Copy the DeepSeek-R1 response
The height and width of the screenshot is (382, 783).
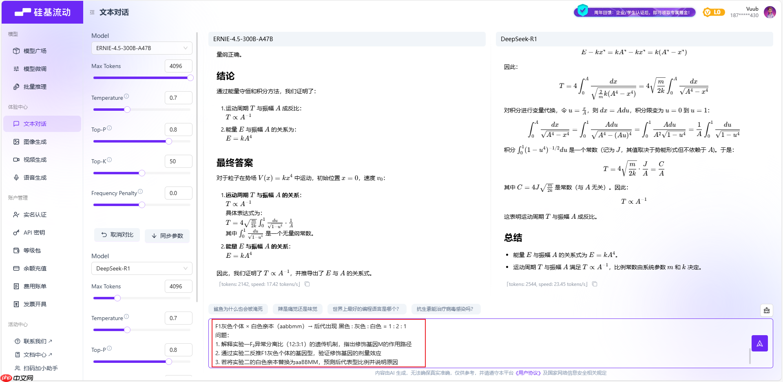coord(595,284)
